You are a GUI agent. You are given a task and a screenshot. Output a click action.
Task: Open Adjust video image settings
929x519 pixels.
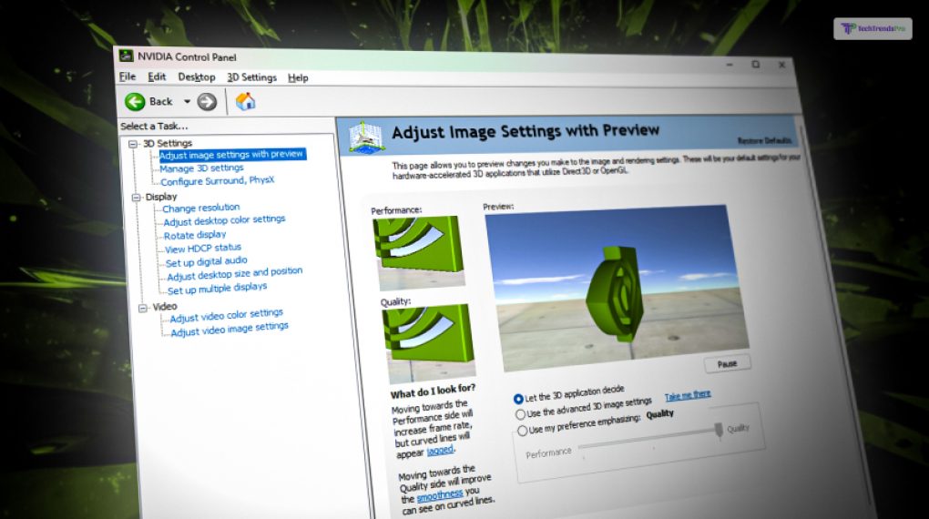click(x=230, y=330)
